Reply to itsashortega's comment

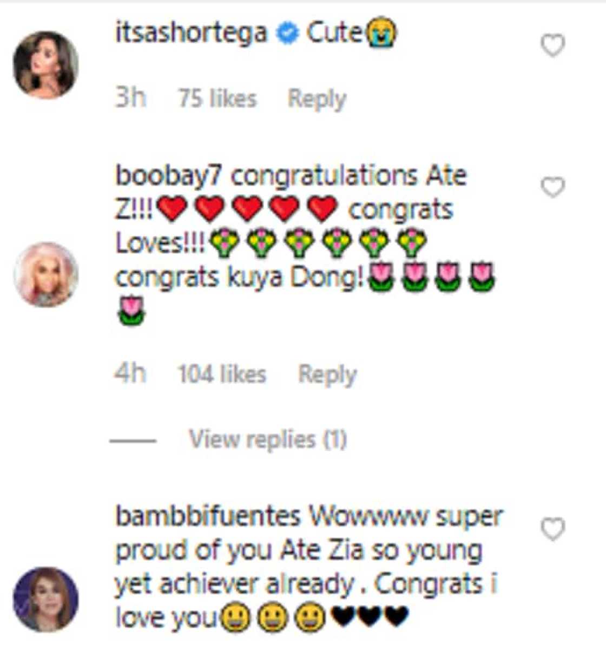(x=316, y=97)
